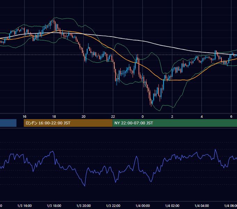
Task: Click the 1/4 02:00 label on the indicator axis
Action: tap(172, 206)
